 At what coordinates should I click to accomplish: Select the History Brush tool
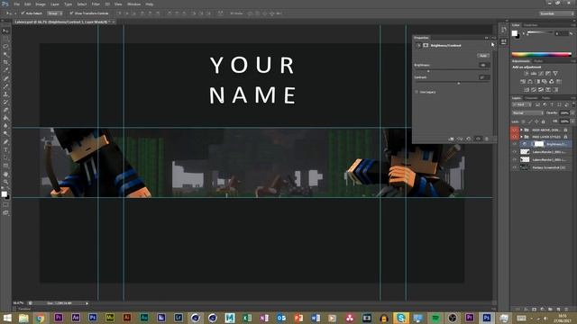click(x=5, y=102)
